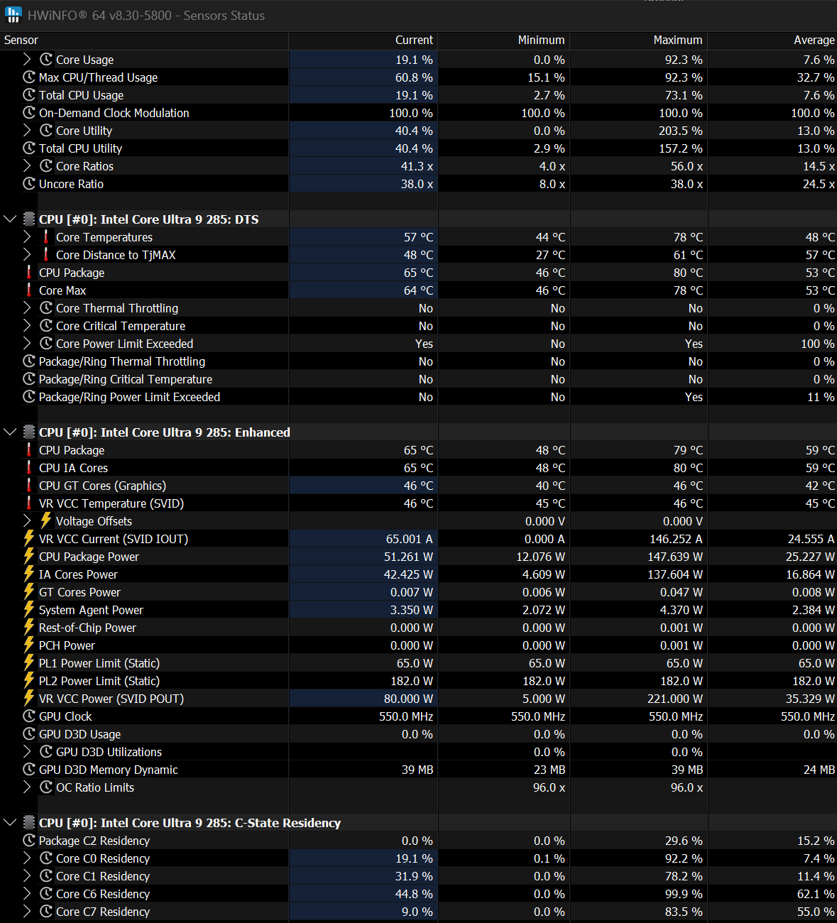The width and height of the screenshot is (837, 923).
Task: Expand the Core Usage row
Action: 27,60
